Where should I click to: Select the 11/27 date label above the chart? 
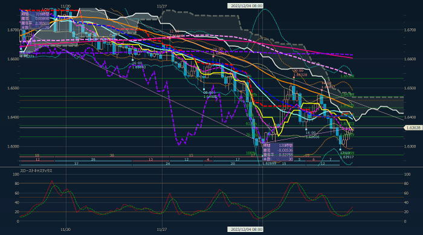point(161,6)
